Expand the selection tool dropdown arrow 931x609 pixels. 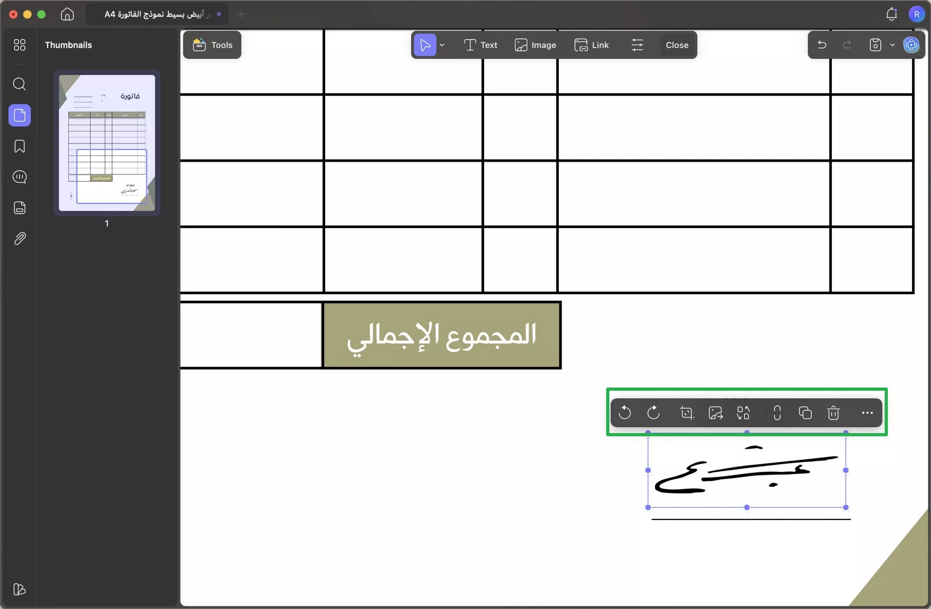[442, 45]
